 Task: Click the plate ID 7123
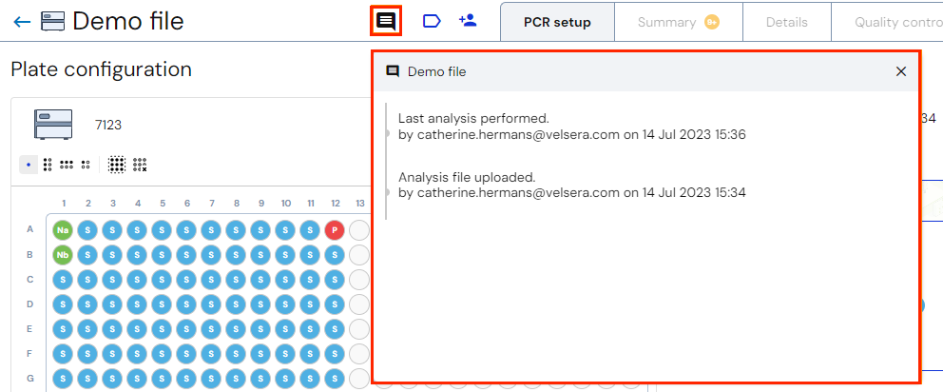(x=108, y=126)
